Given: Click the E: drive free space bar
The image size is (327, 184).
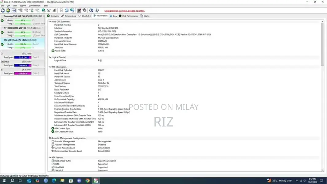Looking at the screenshot, I should [23, 73].
